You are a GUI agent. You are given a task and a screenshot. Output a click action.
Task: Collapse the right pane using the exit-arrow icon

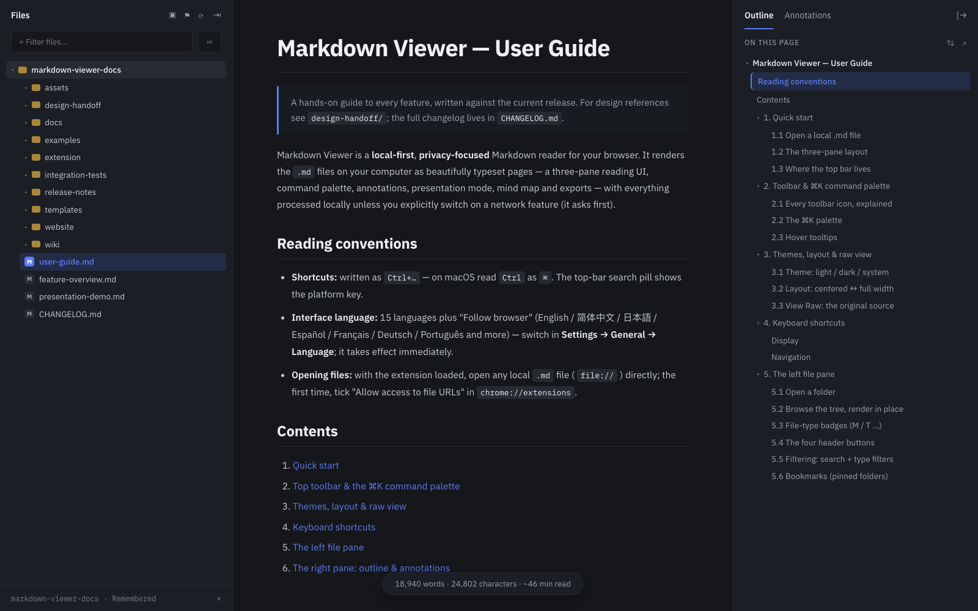[x=961, y=15]
